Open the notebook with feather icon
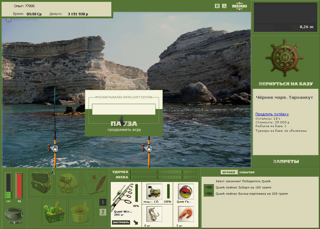Screen dimensions: 320x229 pos(94,183)
